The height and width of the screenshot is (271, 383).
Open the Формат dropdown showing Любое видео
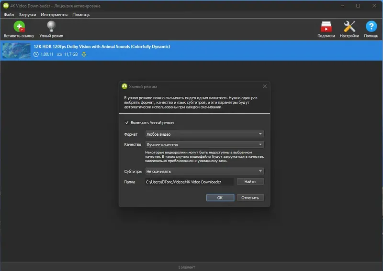click(x=204, y=134)
